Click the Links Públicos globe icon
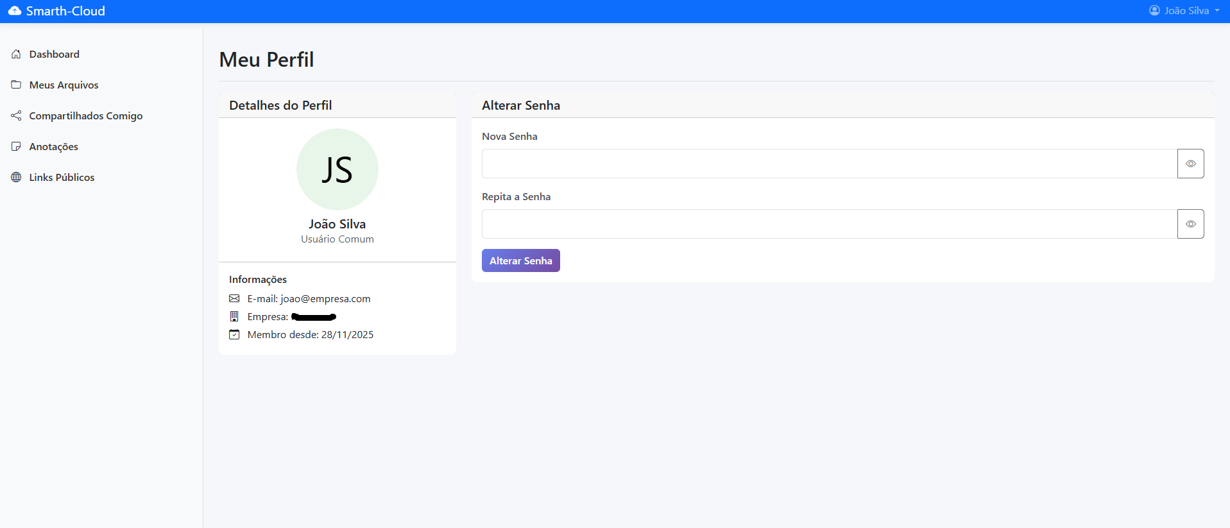The image size is (1230, 528). tap(16, 177)
